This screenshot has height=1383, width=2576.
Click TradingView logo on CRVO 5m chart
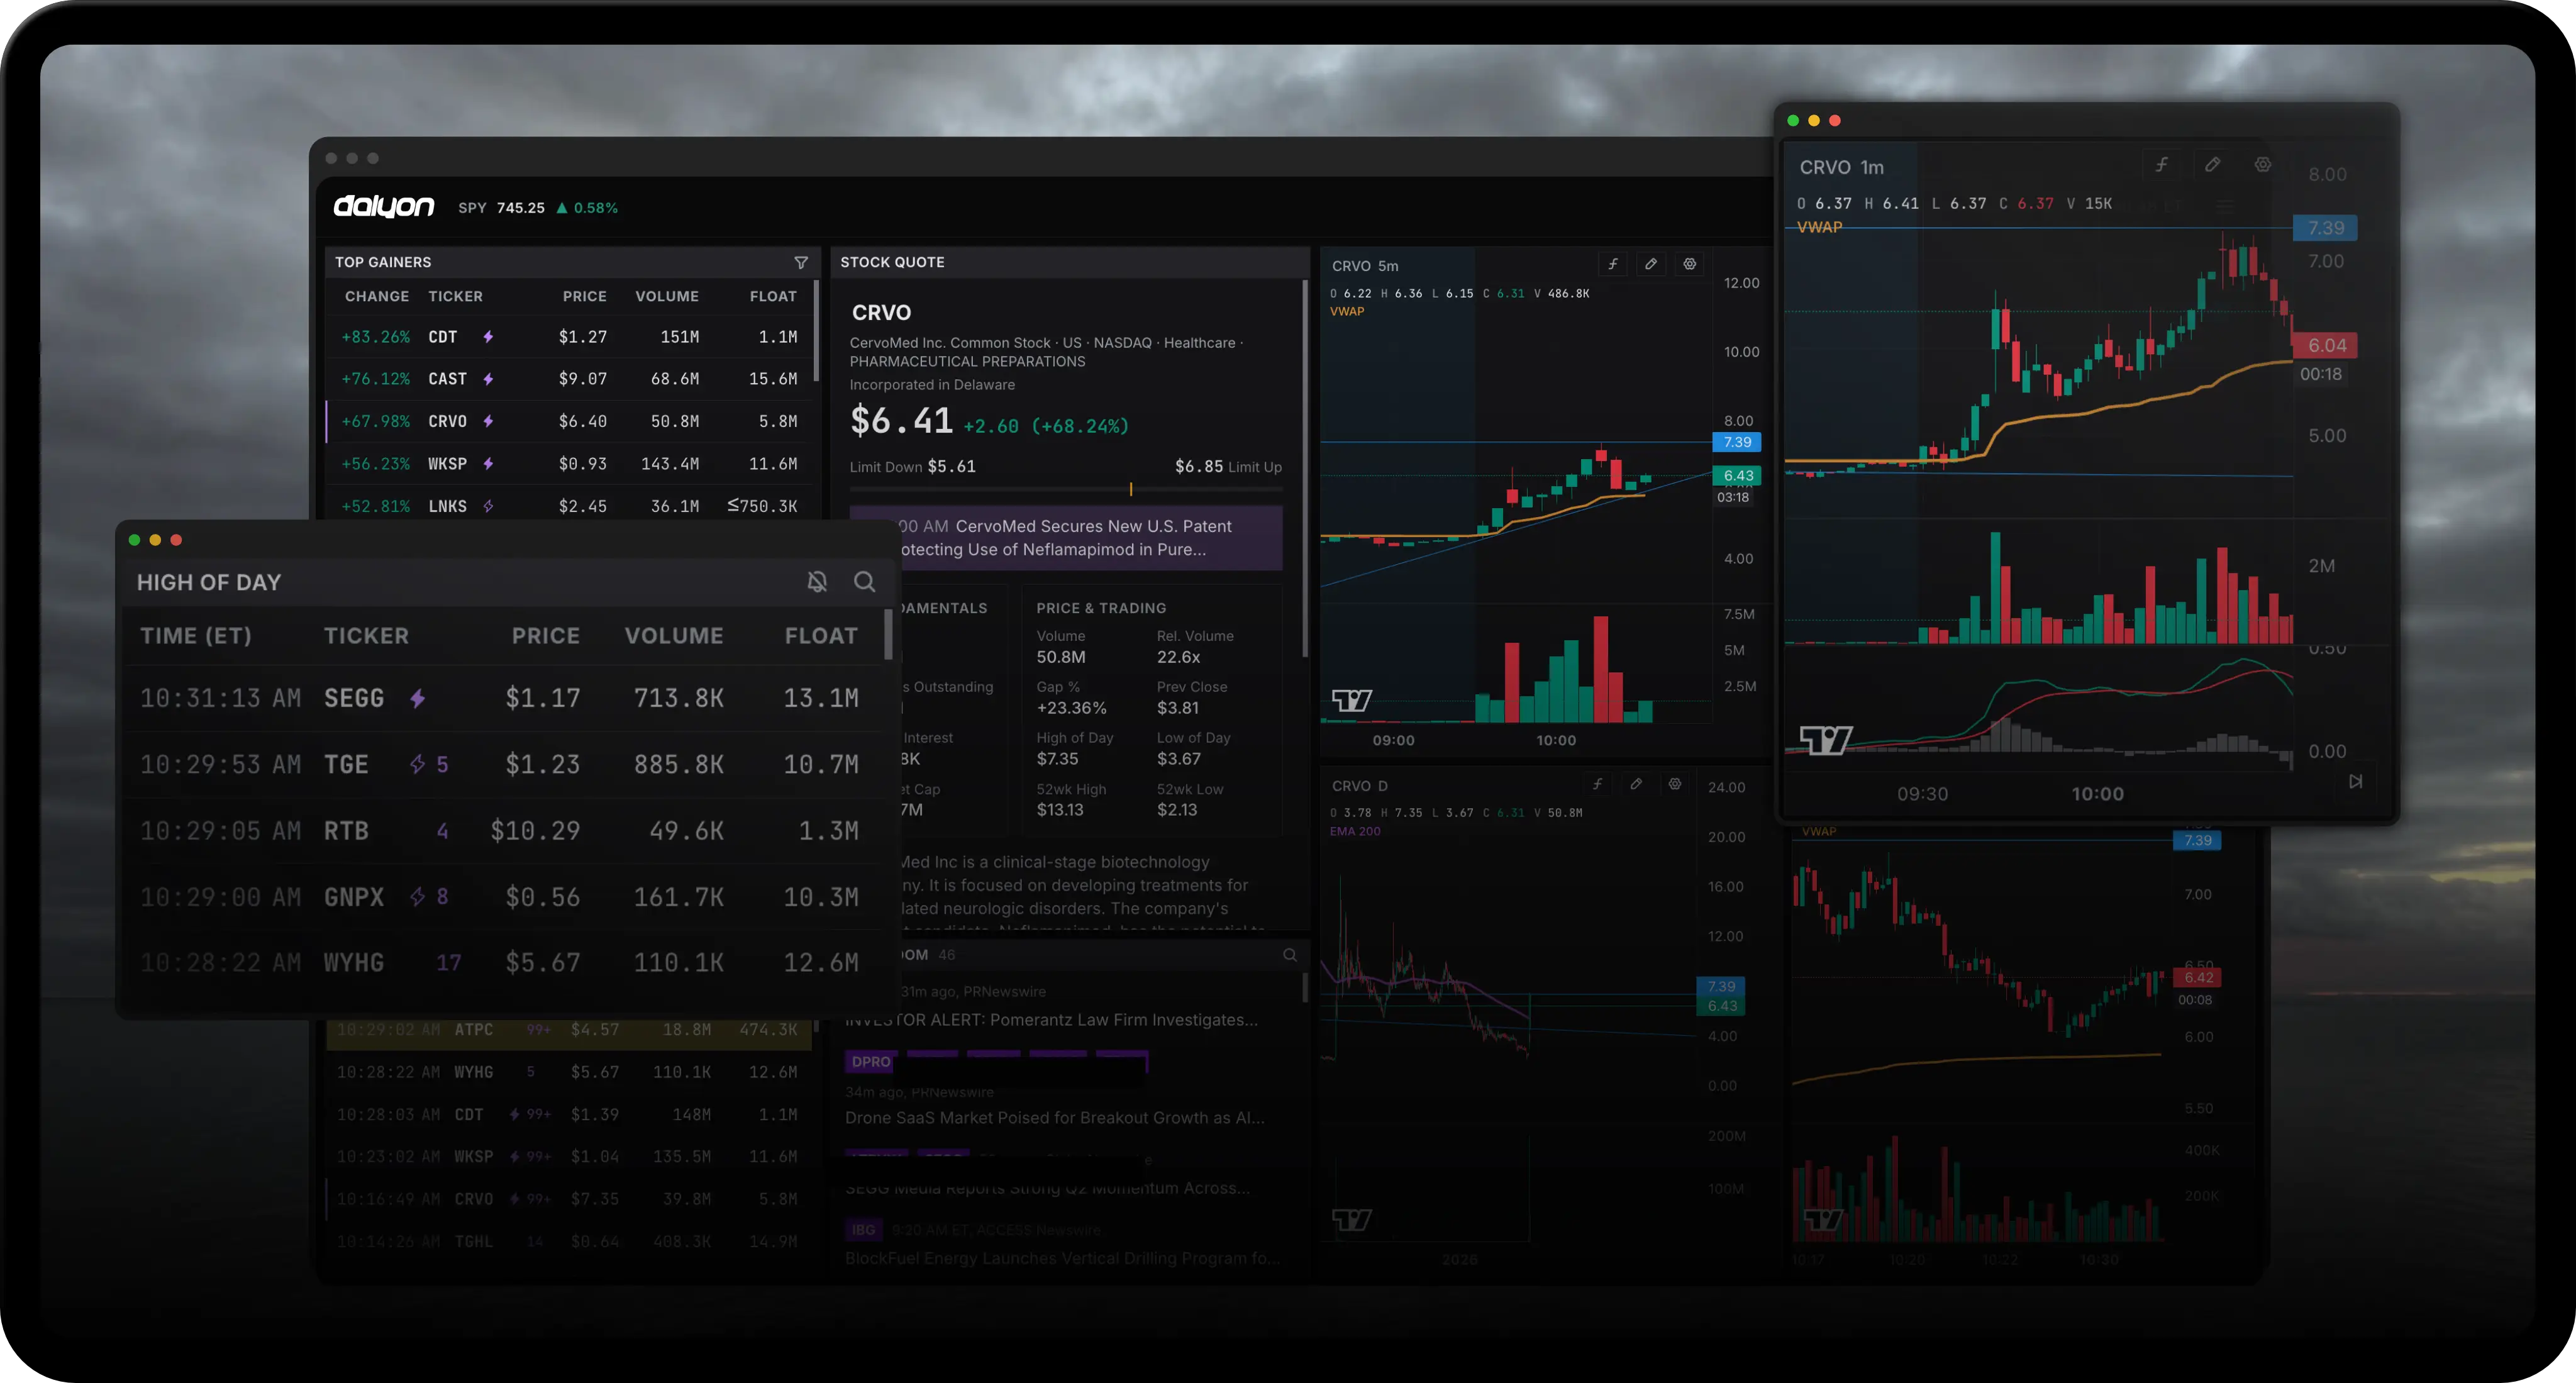(1352, 700)
